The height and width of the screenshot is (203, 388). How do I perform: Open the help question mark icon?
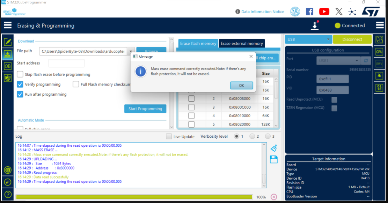coord(8,194)
